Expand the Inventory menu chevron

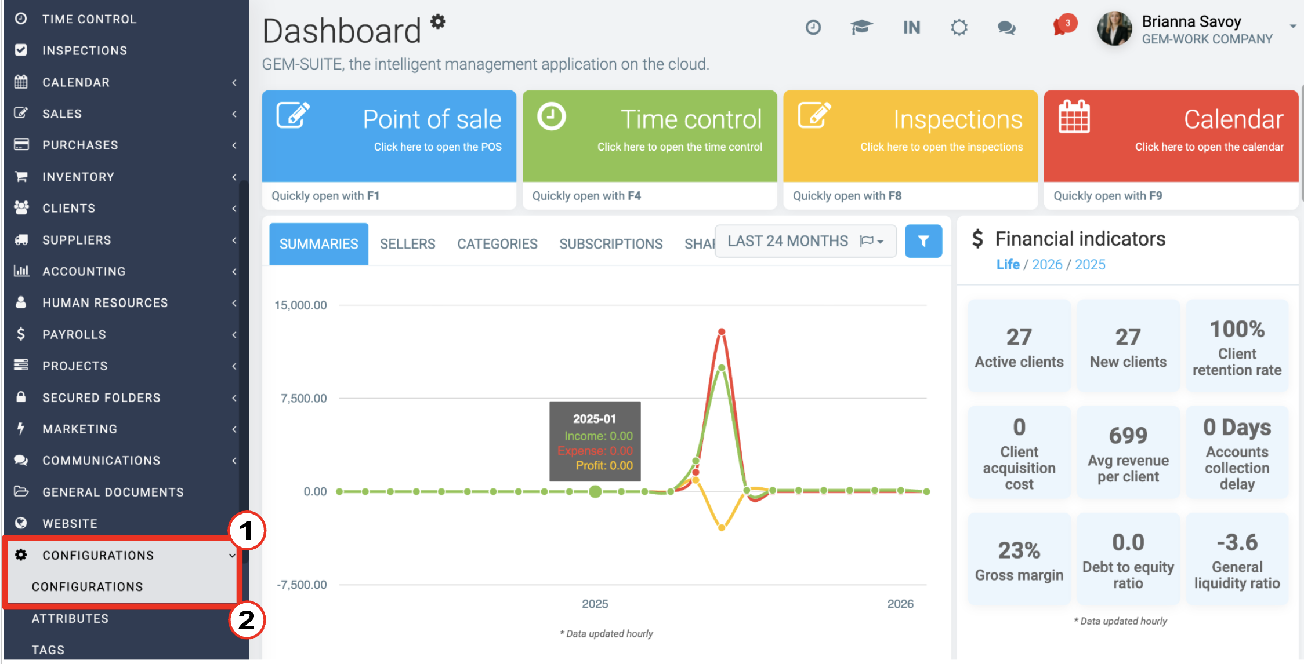234,177
